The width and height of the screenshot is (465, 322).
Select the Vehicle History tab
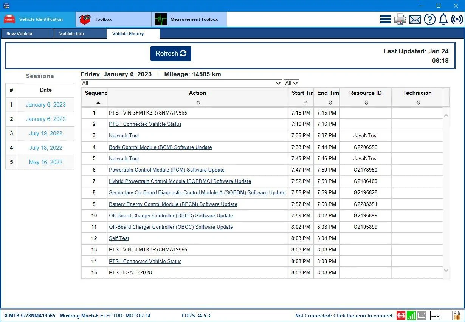pos(133,34)
